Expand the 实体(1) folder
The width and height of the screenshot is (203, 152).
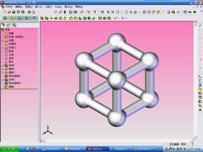(x=2, y=48)
